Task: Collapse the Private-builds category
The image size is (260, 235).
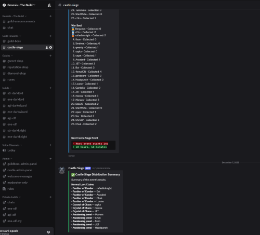Action: [x=11, y=197]
